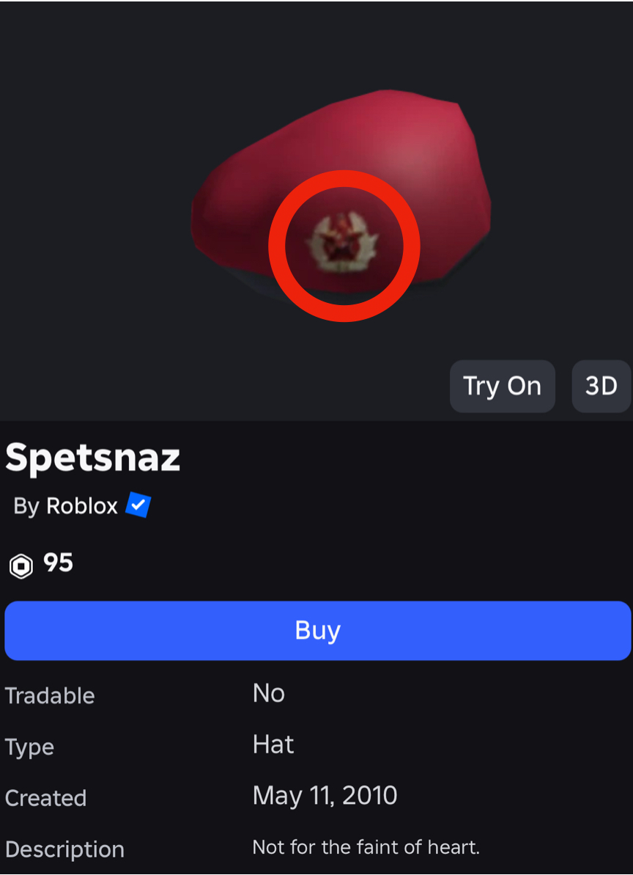
Task: Open the Roblox creator profile link
Action: [x=82, y=506]
